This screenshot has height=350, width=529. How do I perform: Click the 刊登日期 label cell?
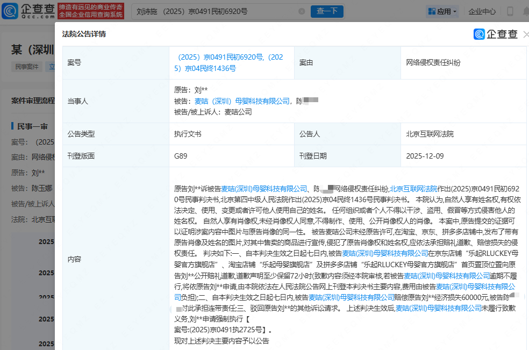point(347,156)
